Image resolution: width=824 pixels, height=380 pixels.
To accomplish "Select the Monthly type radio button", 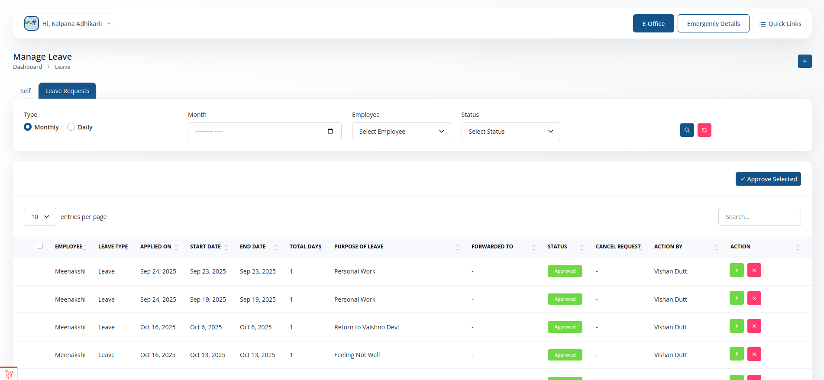I will pyautogui.click(x=28, y=127).
